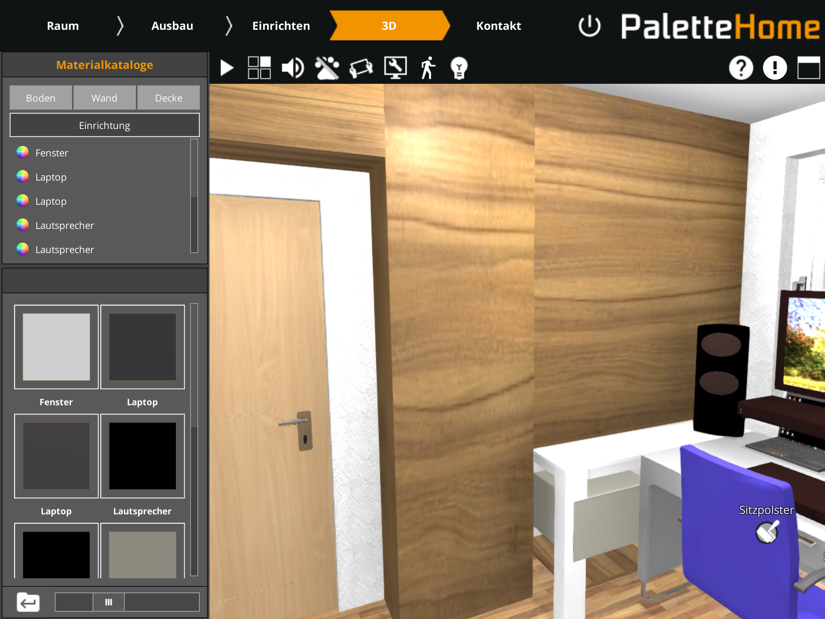Click the rotate camera view icon

(361, 68)
